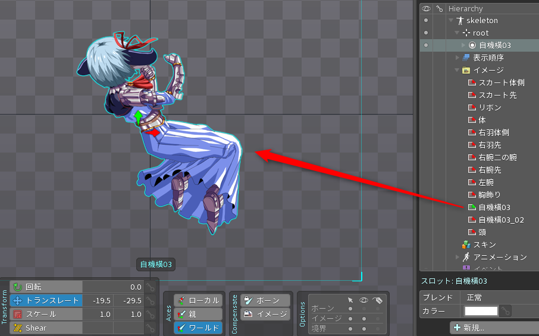
Task: Click the 自機横03_02 image icon
Action: pyautogui.click(x=472, y=220)
